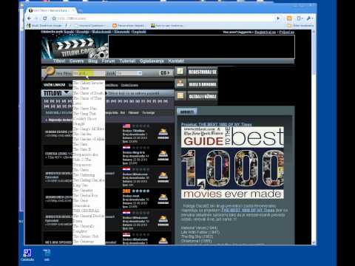Click the Filmovi filter link
Viewport: 355px width, 266px height.
coord(133,112)
